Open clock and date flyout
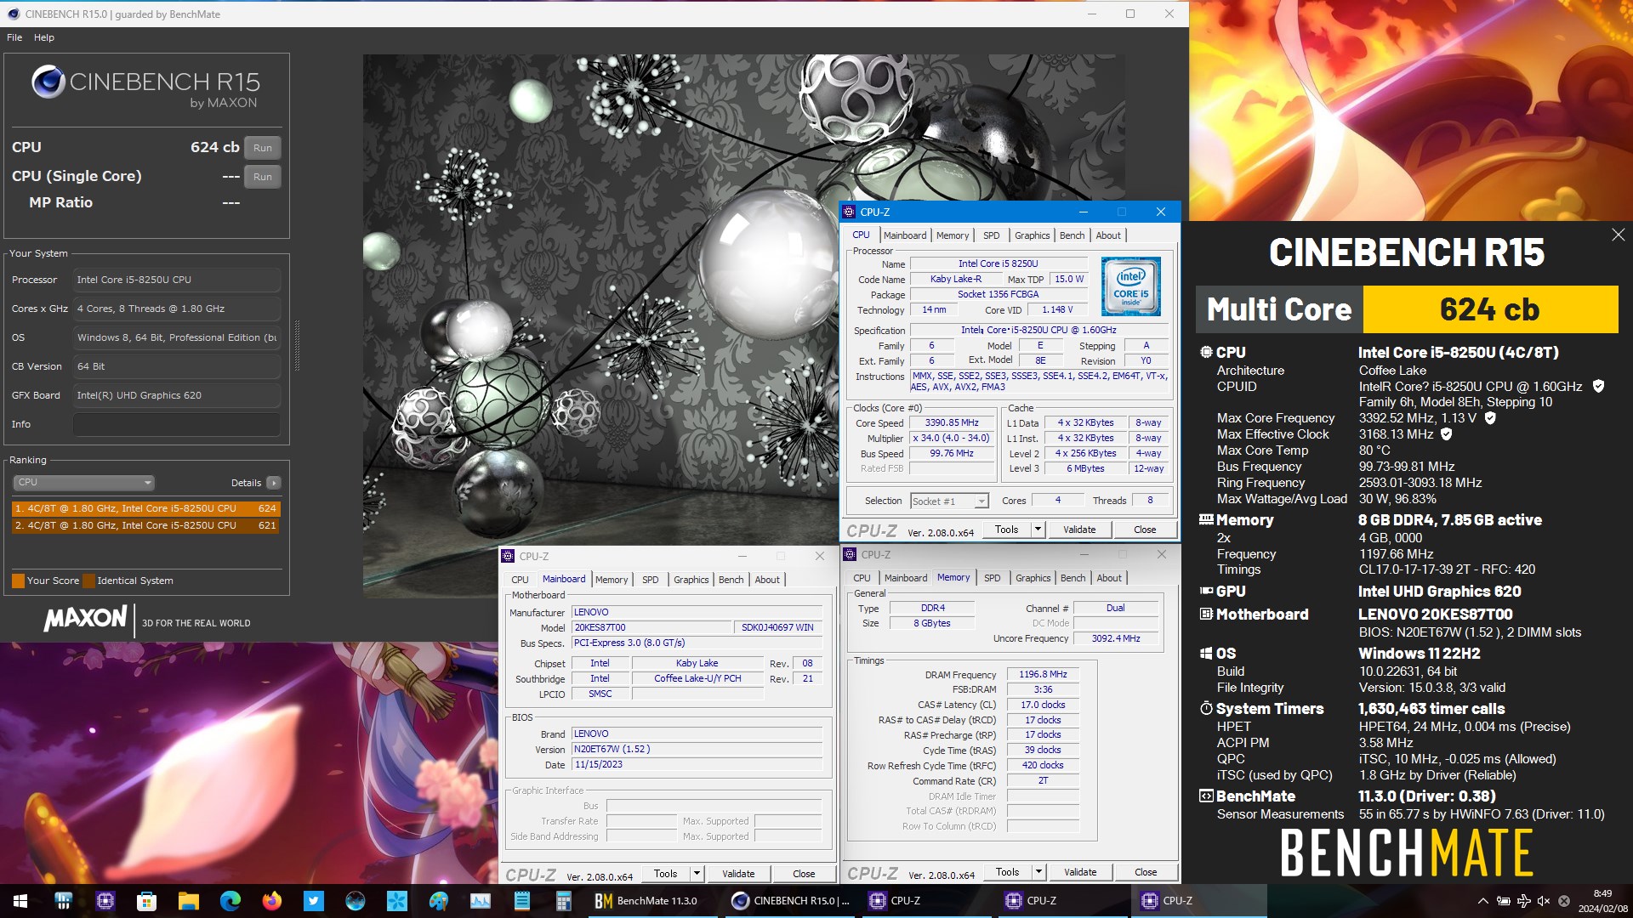 tap(1602, 901)
